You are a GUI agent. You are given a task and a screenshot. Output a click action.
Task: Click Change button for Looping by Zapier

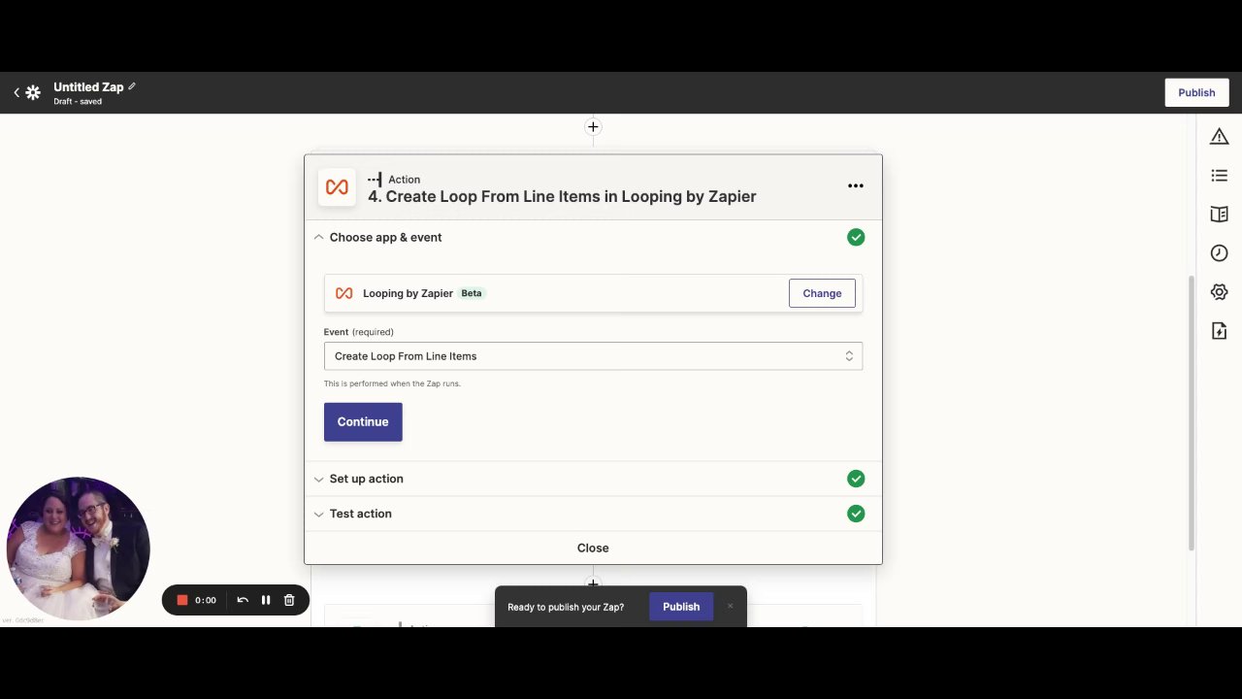[x=822, y=293]
